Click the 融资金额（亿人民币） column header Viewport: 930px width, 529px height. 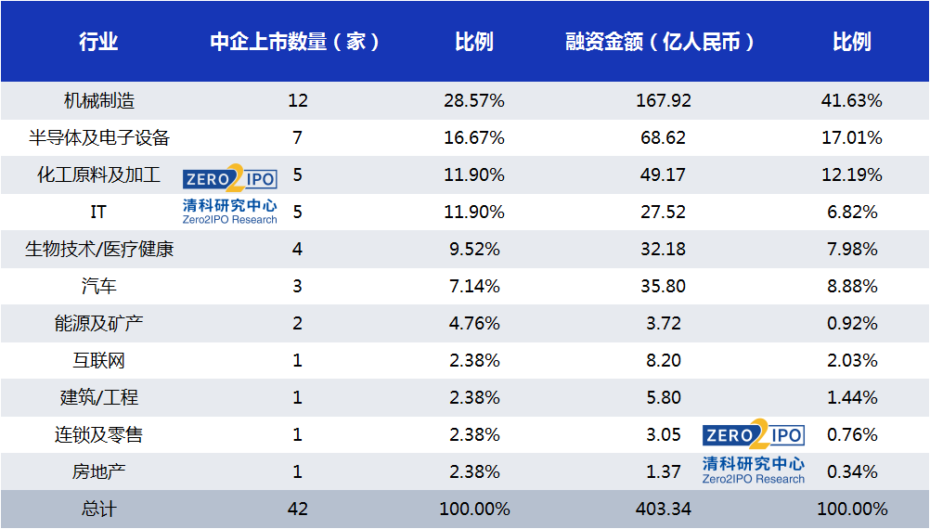660,42
